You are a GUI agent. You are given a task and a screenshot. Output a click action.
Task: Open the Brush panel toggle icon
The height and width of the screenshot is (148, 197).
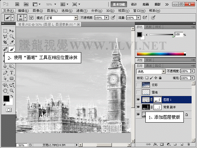31,18
